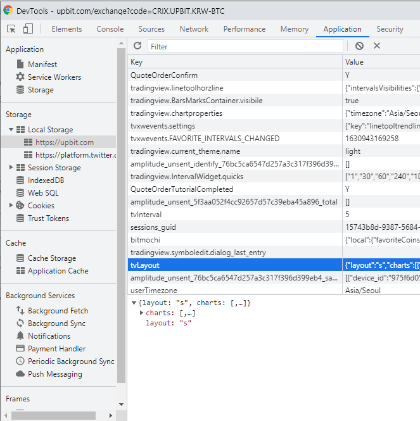Open the Web SQL database icon
420x421 pixels.
(x=20, y=193)
